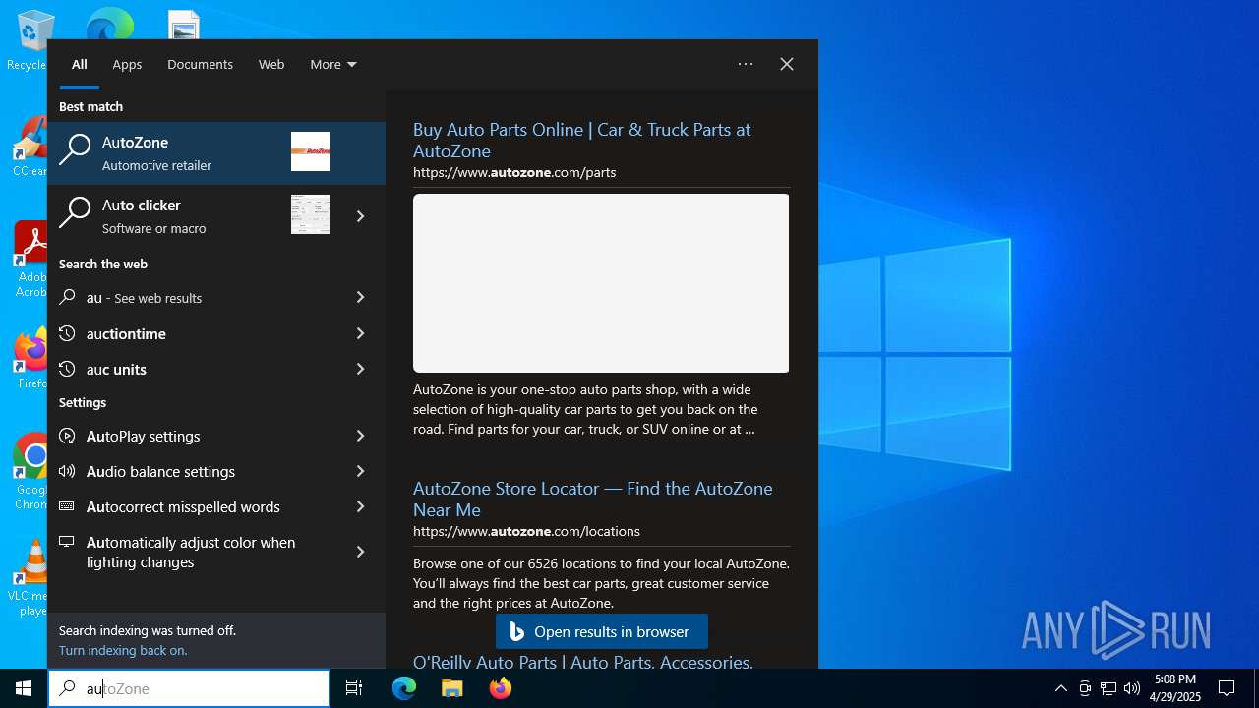Image resolution: width=1259 pixels, height=708 pixels.
Task: Click the Auto clicker preview thumbnail
Action: click(311, 214)
